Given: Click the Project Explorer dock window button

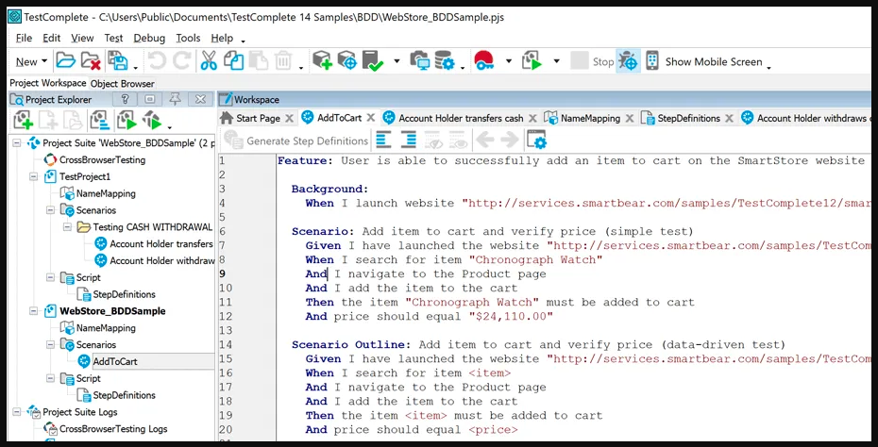Looking at the screenshot, I should 150,100.
